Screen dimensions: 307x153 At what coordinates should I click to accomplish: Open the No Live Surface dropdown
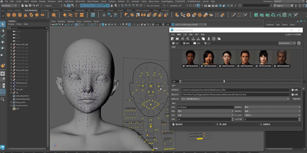tap(154, 6)
